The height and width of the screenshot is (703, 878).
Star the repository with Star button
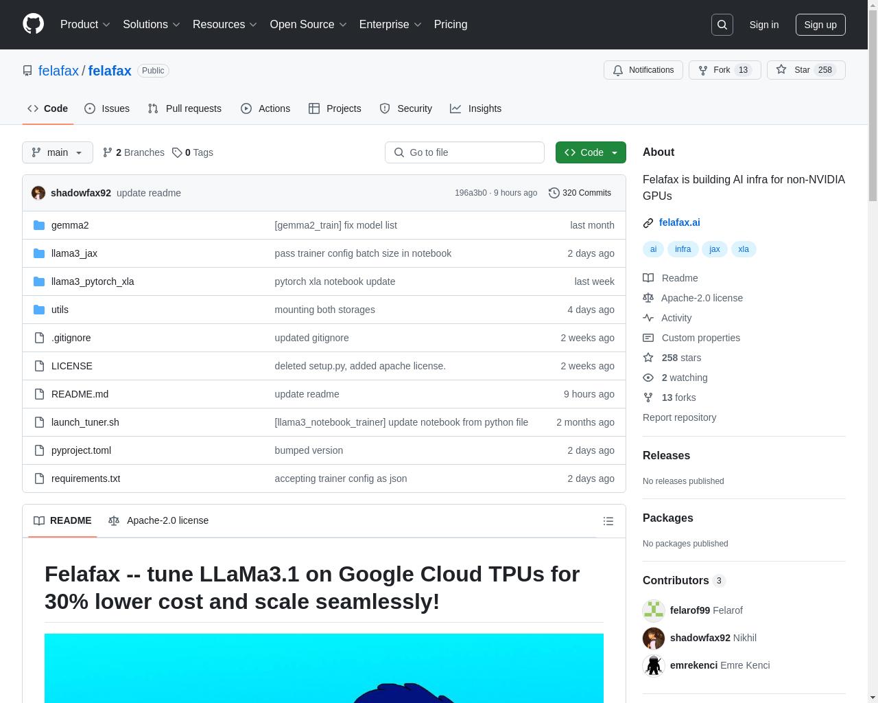click(x=806, y=70)
